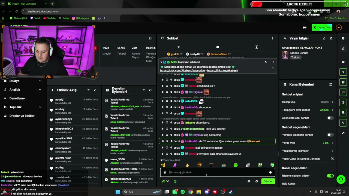This screenshot has height=196, width=349.
Task: Open the Twitch bookmark
Action: (35, 18)
